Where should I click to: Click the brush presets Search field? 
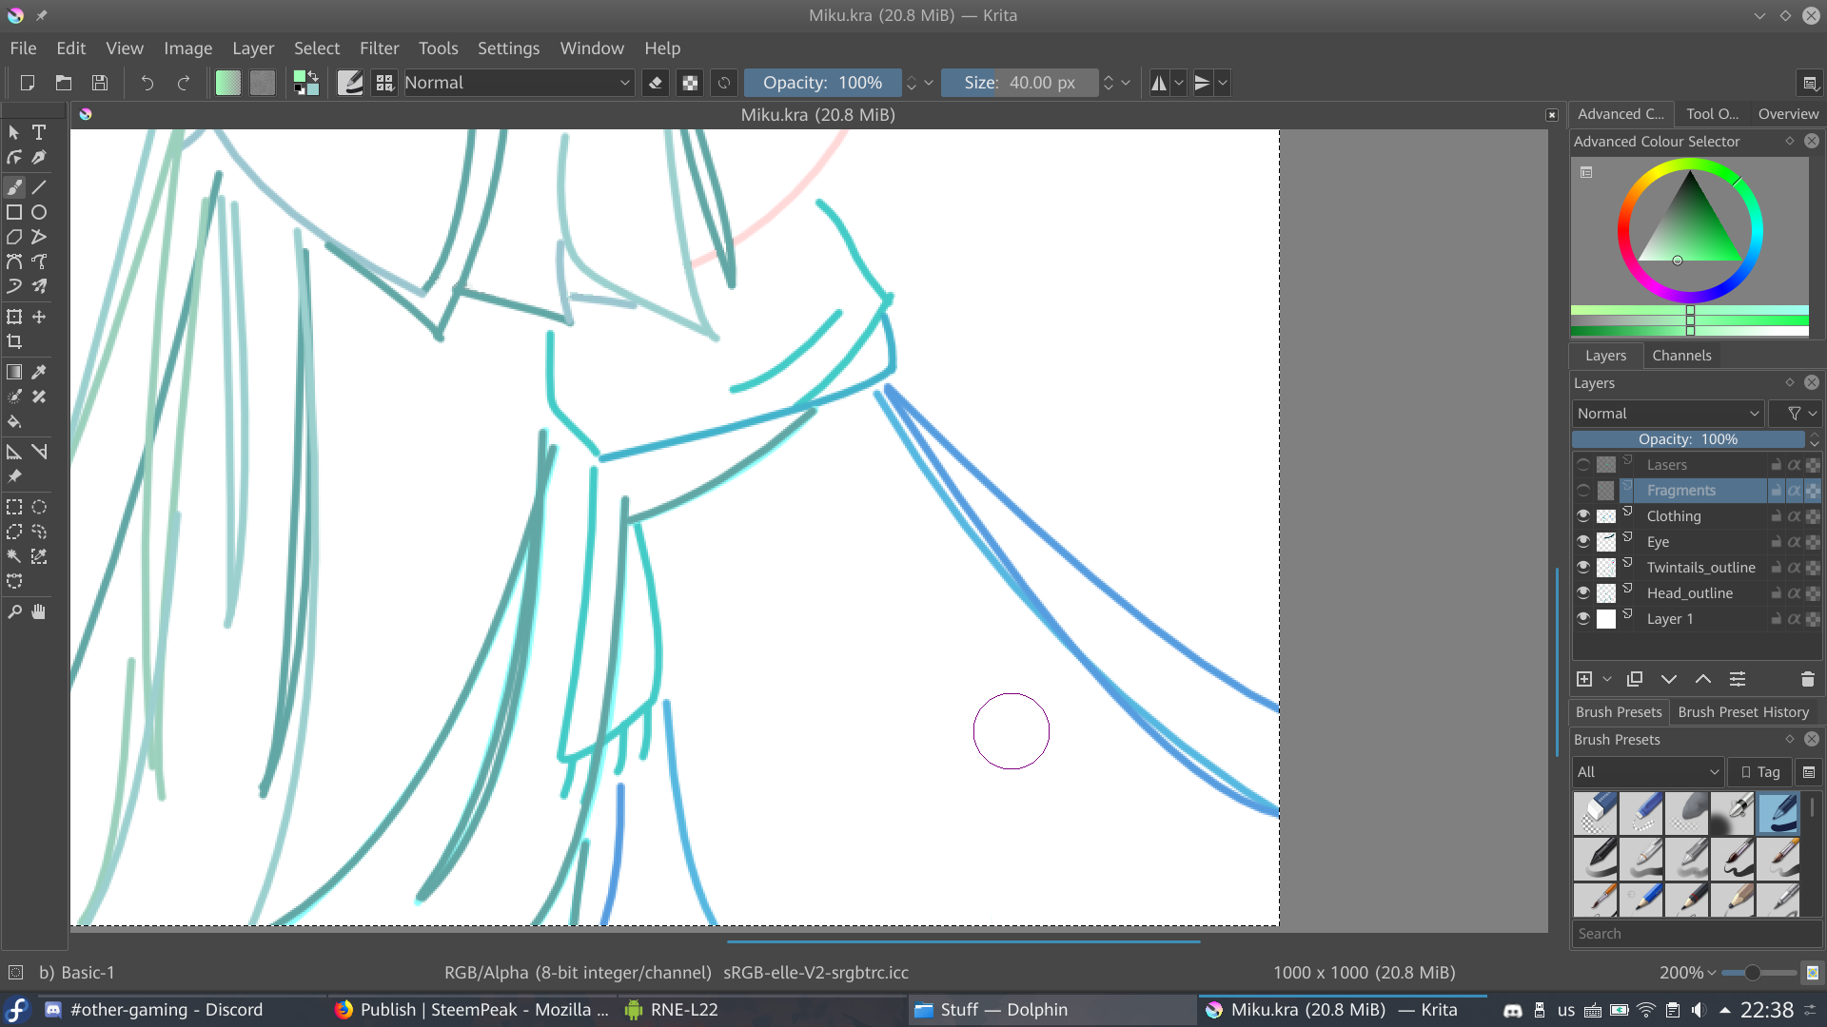pos(1694,934)
